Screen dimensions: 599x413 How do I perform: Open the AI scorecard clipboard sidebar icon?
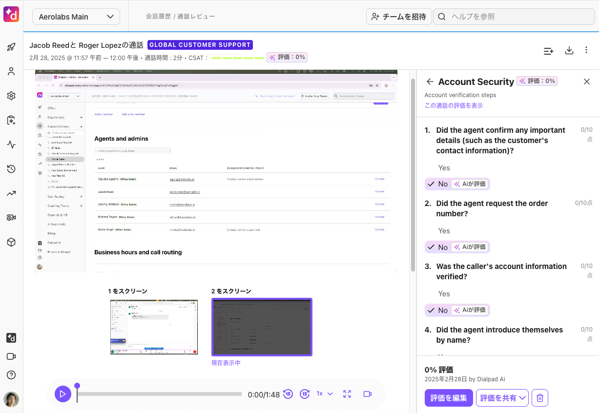click(11, 120)
